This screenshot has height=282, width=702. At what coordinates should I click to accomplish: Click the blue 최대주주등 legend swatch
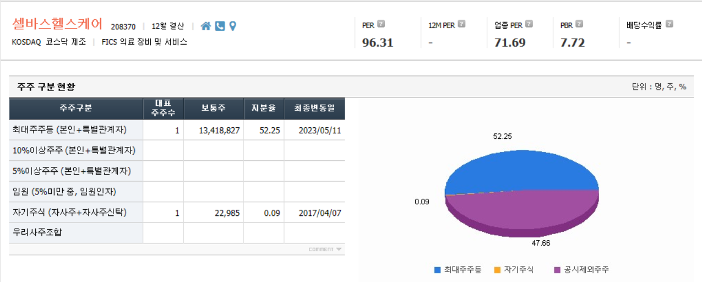click(438, 270)
